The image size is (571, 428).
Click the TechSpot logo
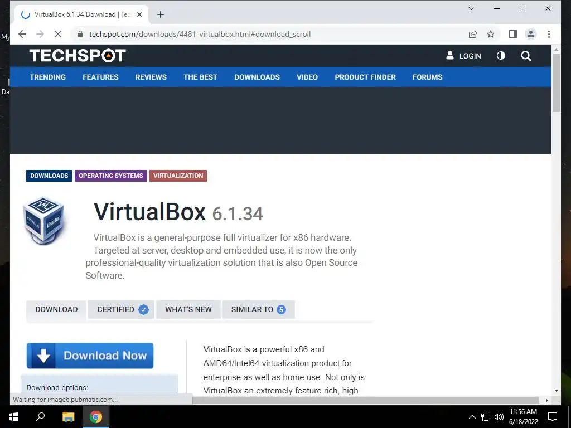pyautogui.click(x=78, y=56)
